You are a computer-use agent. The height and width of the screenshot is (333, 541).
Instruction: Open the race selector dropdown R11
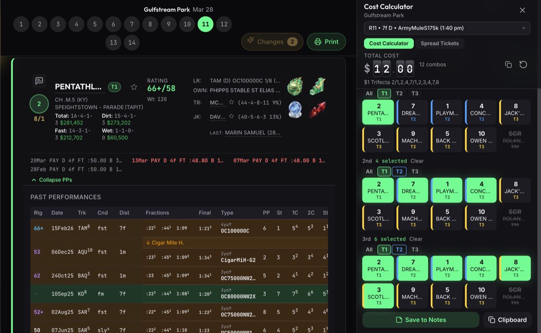447,28
